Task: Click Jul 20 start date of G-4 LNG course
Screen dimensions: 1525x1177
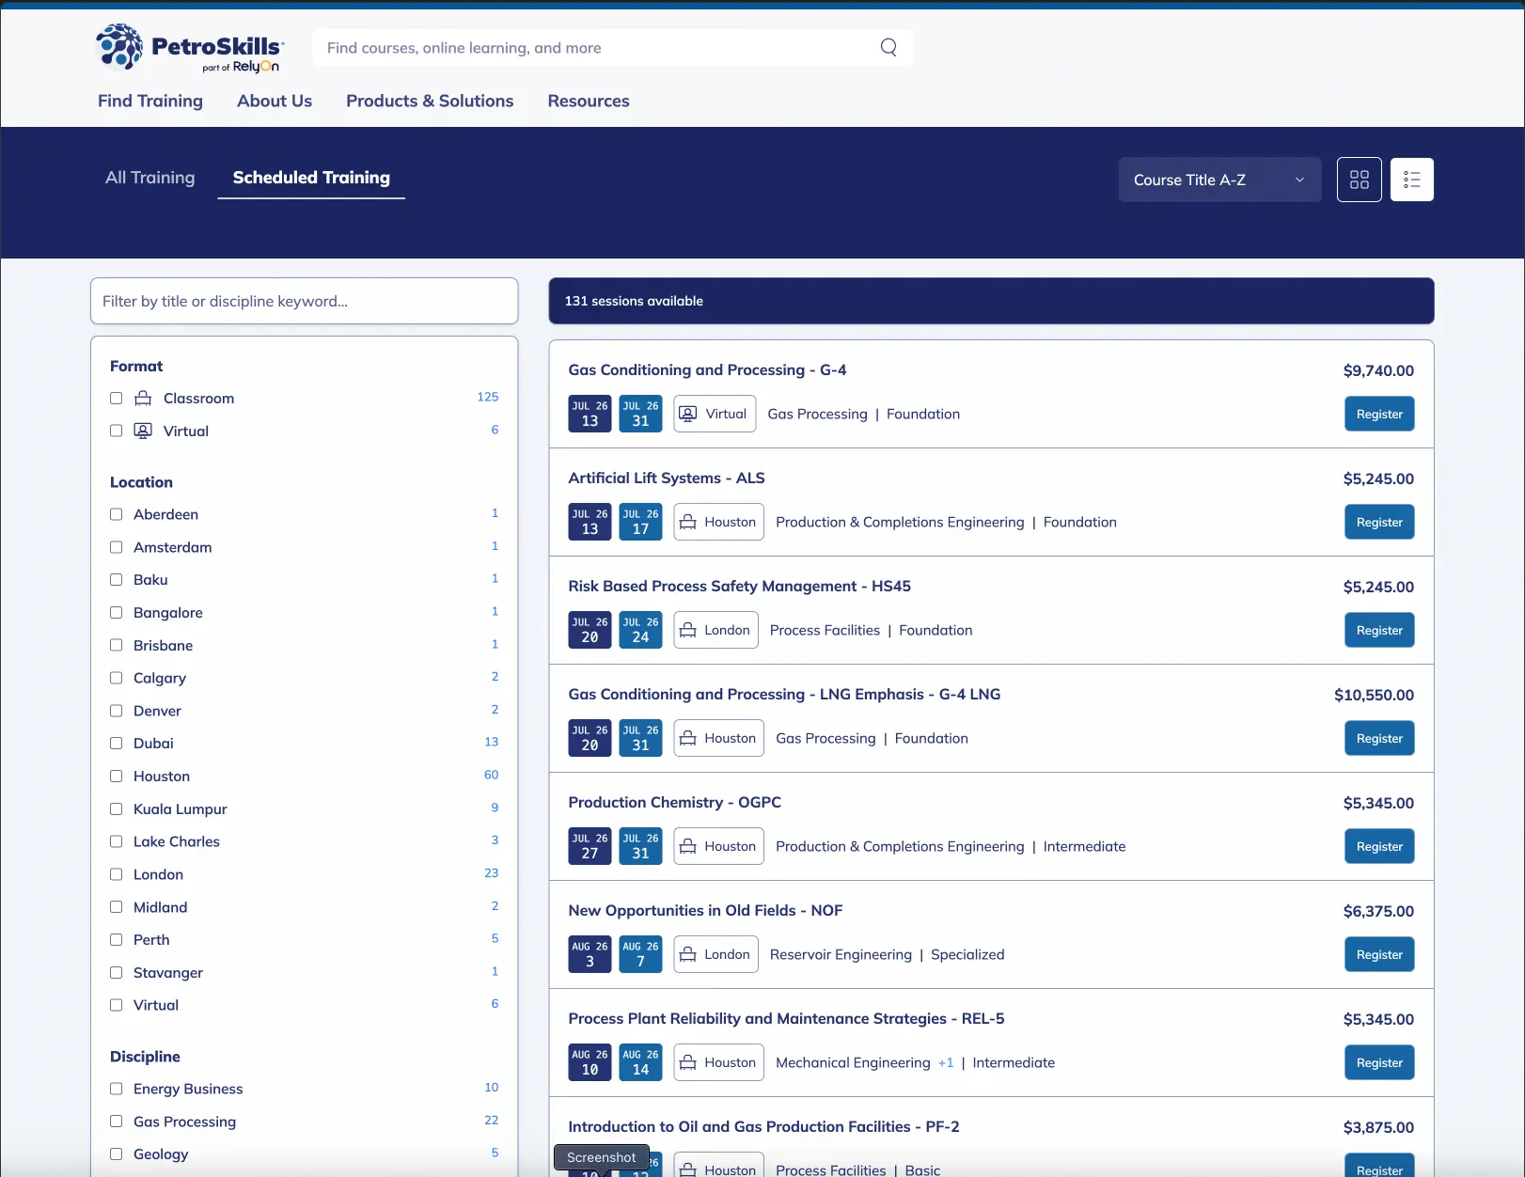Action: [590, 738]
